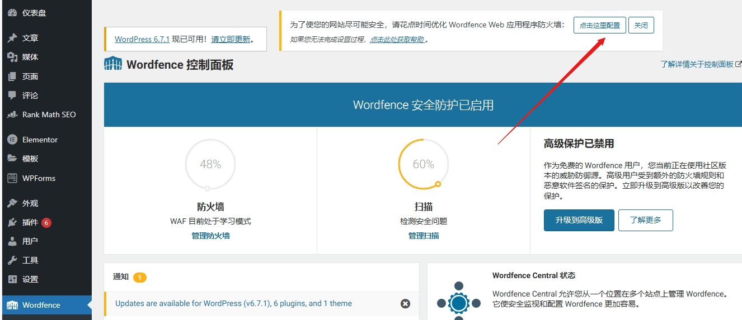This screenshot has height=320, width=742.
Task: Click the comment bubble icon for 评论
Action: pos(12,95)
